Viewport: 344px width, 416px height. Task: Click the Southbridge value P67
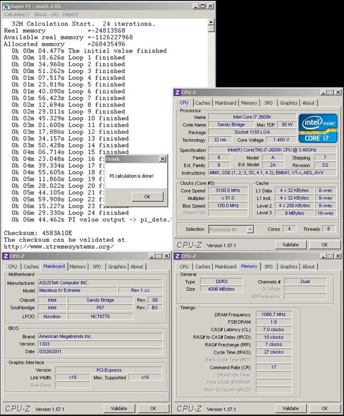(x=101, y=308)
